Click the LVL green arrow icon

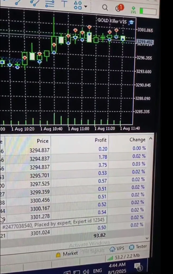pos(133,10)
